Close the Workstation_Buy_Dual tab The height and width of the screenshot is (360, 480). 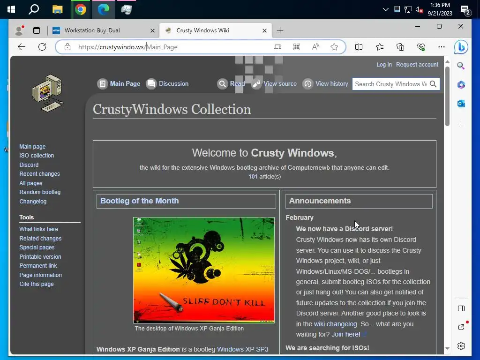152,30
